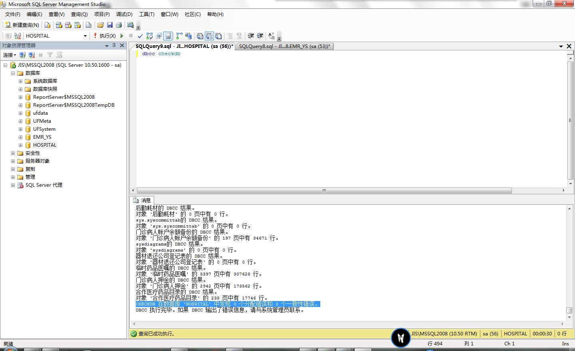This screenshot has height=351, width=575.
Task: Click the highlighted CHECKDB result line
Action: click(x=228, y=304)
